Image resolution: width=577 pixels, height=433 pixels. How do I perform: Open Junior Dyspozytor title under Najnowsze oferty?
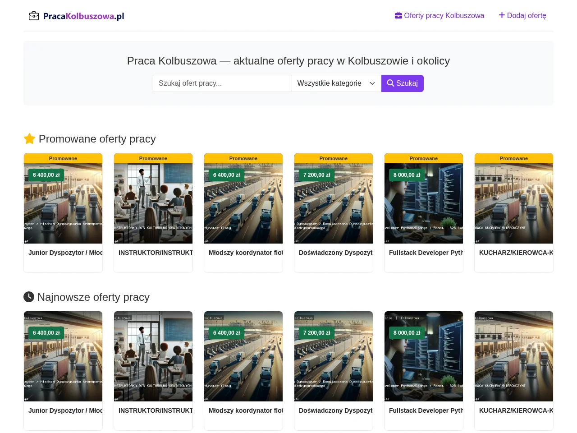[65, 410]
